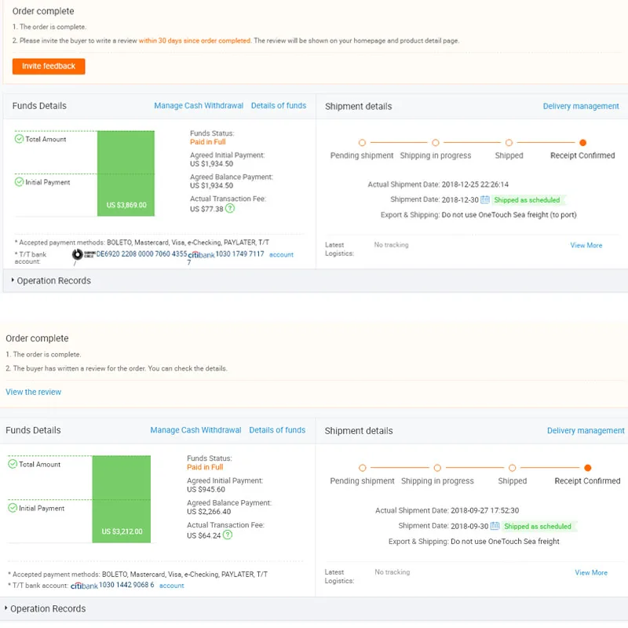Click Total Amount check icon in bottom order
Screen dimensions: 628x628
[x=13, y=464]
